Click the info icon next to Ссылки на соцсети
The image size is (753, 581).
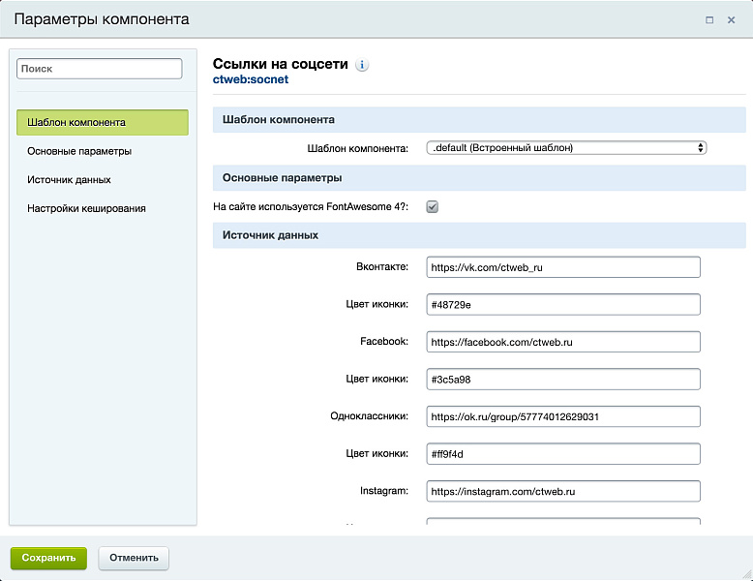(362, 65)
